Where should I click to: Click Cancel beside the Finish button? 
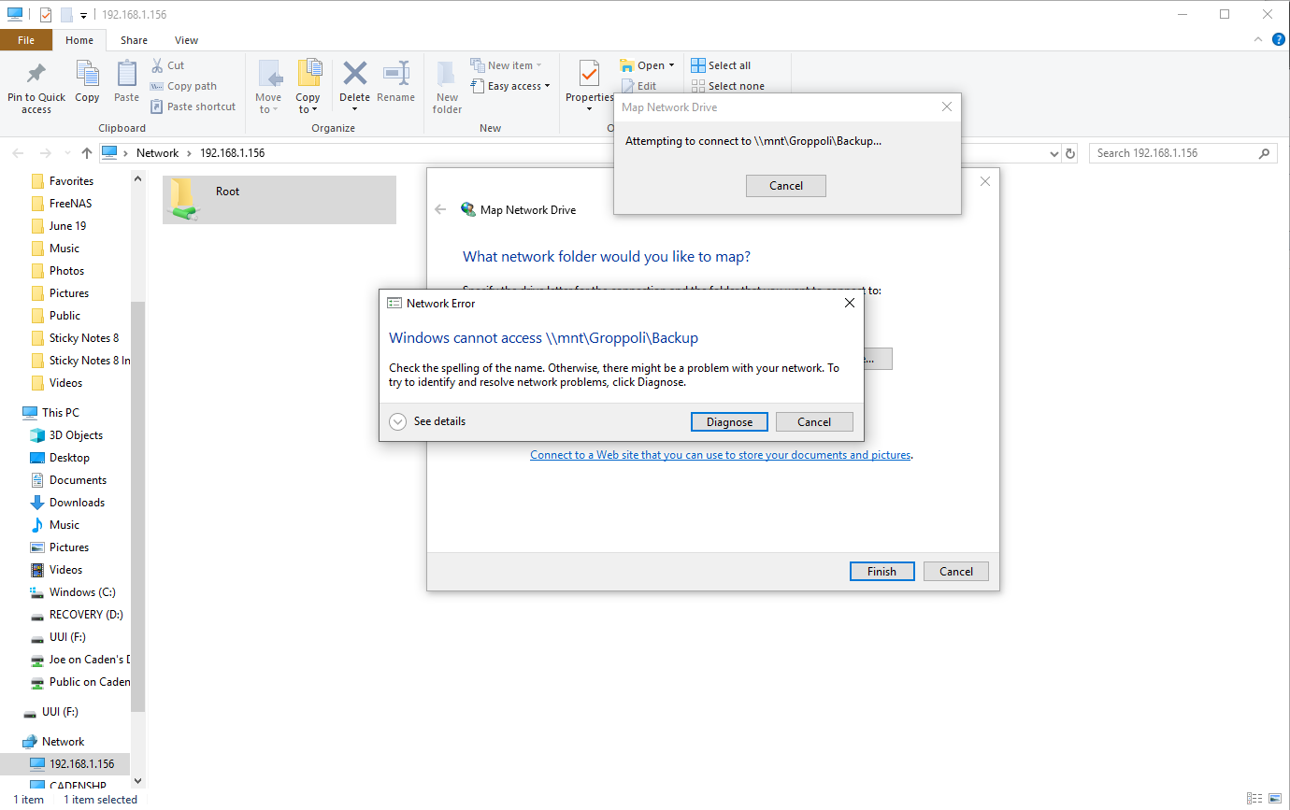pos(956,572)
